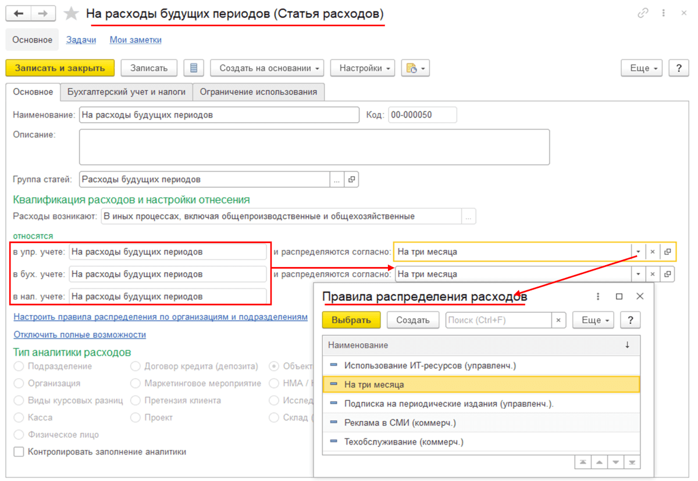Open the Группа статей item form icon
The height and width of the screenshot is (481, 698).
click(x=351, y=180)
